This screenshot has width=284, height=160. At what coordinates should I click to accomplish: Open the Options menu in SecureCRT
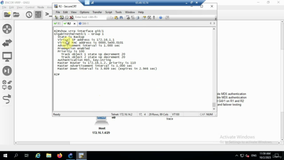tap(84, 12)
